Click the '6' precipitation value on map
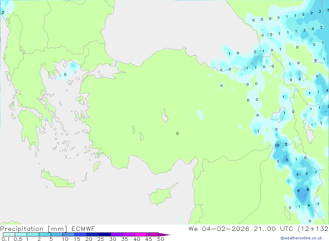 [x=298, y=191]
